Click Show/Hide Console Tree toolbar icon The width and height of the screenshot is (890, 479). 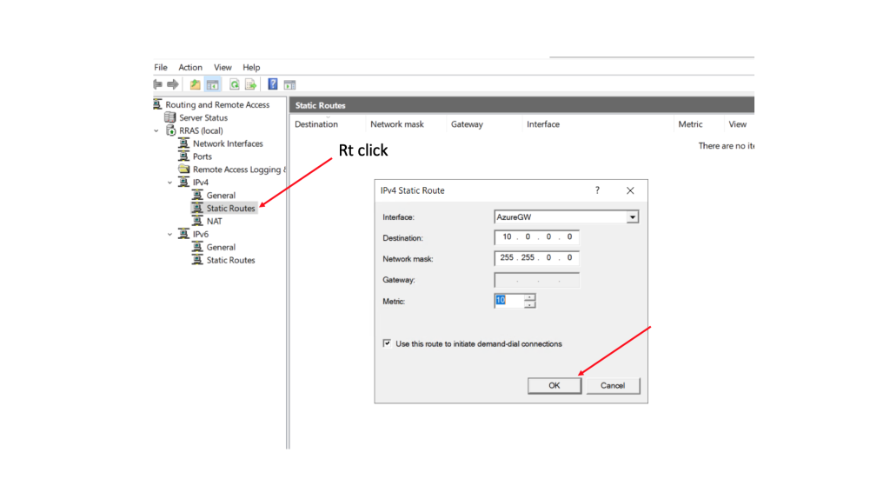point(212,84)
